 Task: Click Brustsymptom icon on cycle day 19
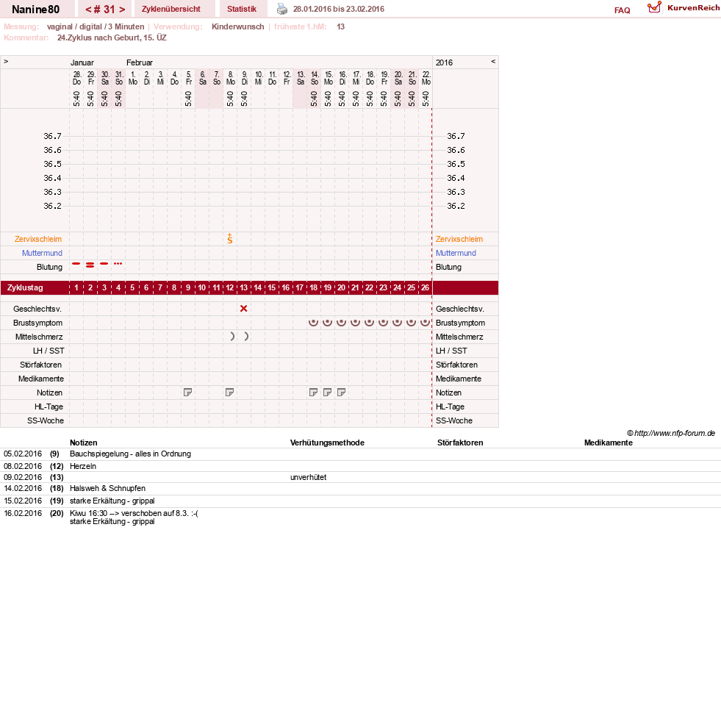coord(327,322)
